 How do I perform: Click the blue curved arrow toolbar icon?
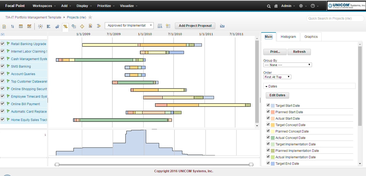point(57,26)
